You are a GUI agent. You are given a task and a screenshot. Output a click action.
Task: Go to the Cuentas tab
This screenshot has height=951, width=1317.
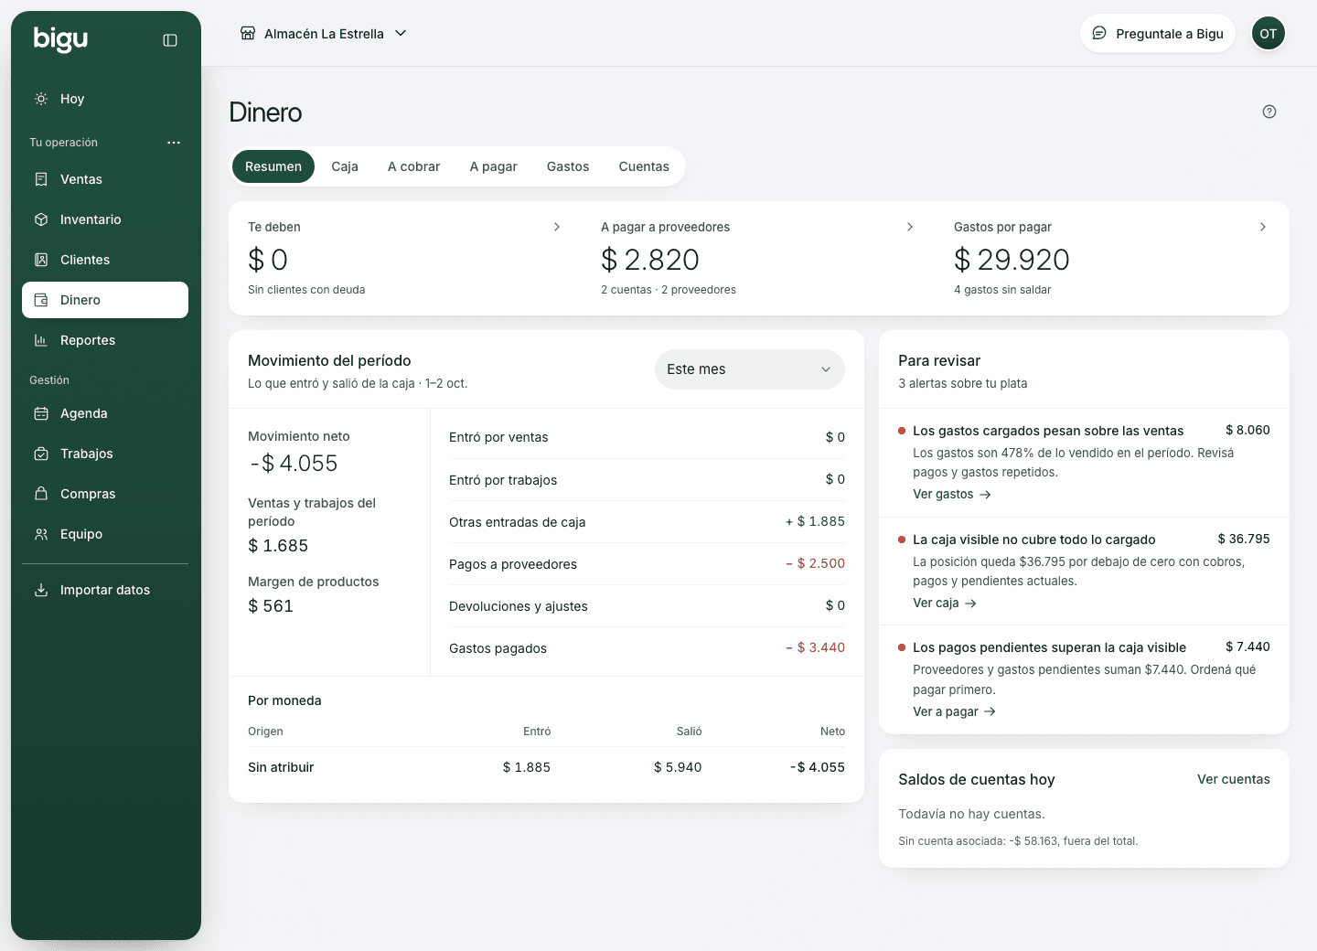click(644, 166)
